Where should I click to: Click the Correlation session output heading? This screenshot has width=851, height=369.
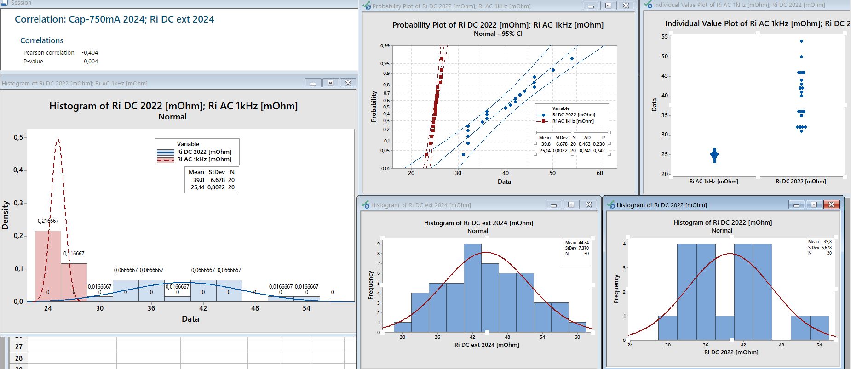pos(114,19)
